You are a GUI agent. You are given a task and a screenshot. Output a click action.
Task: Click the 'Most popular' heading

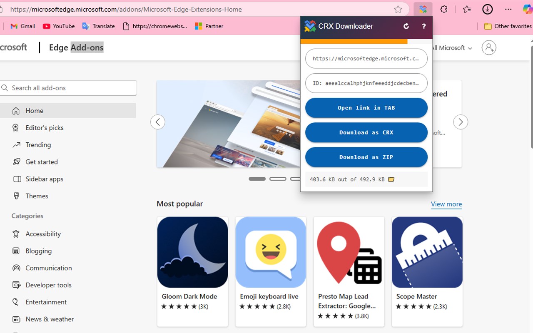(180, 204)
